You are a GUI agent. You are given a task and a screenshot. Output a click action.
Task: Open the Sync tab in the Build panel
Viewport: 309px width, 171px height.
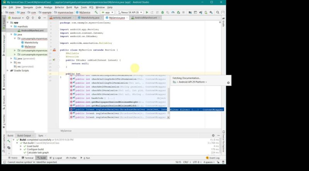pos(41,136)
